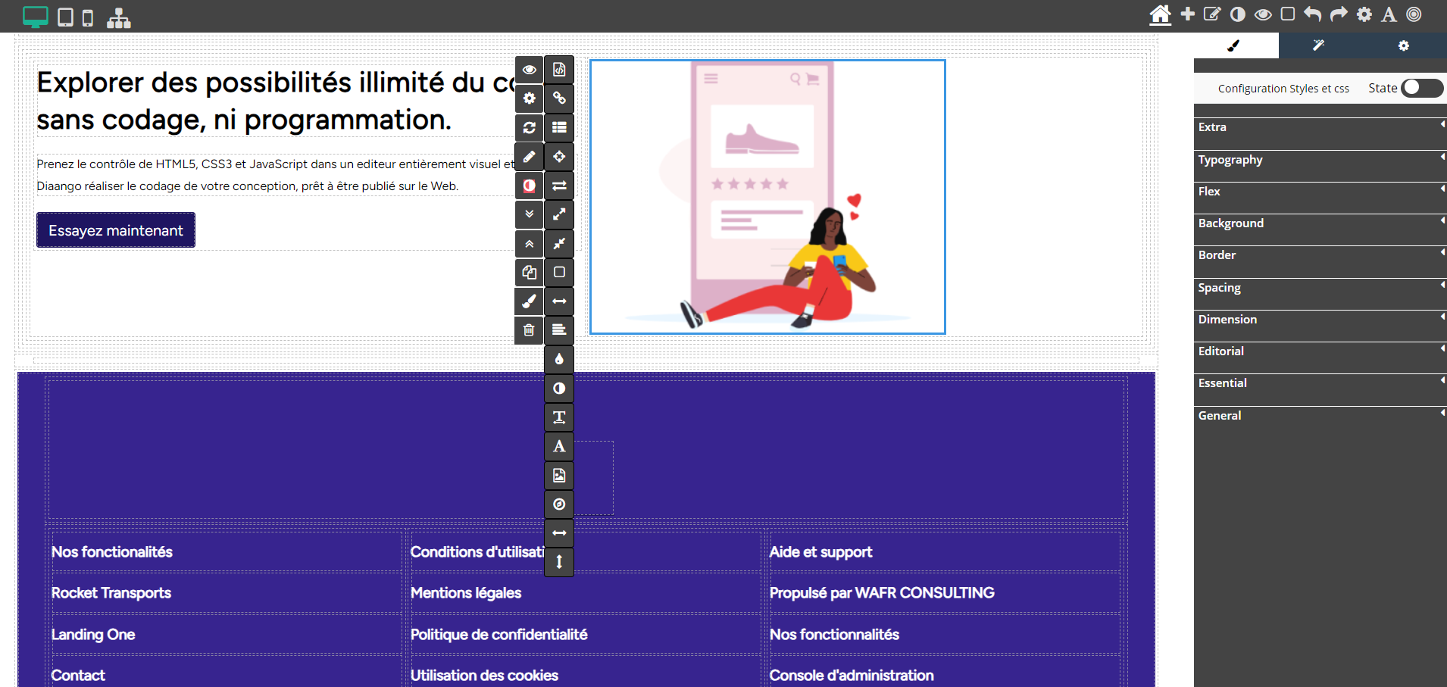1447x687 pixels.
Task: Click the code file icon in floating toolbar
Action: pyautogui.click(x=559, y=70)
